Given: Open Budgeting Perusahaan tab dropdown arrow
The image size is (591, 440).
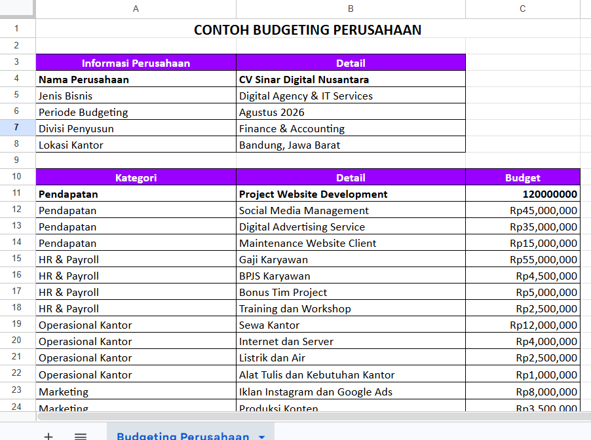Looking at the screenshot, I should click(x=261, y=437).
